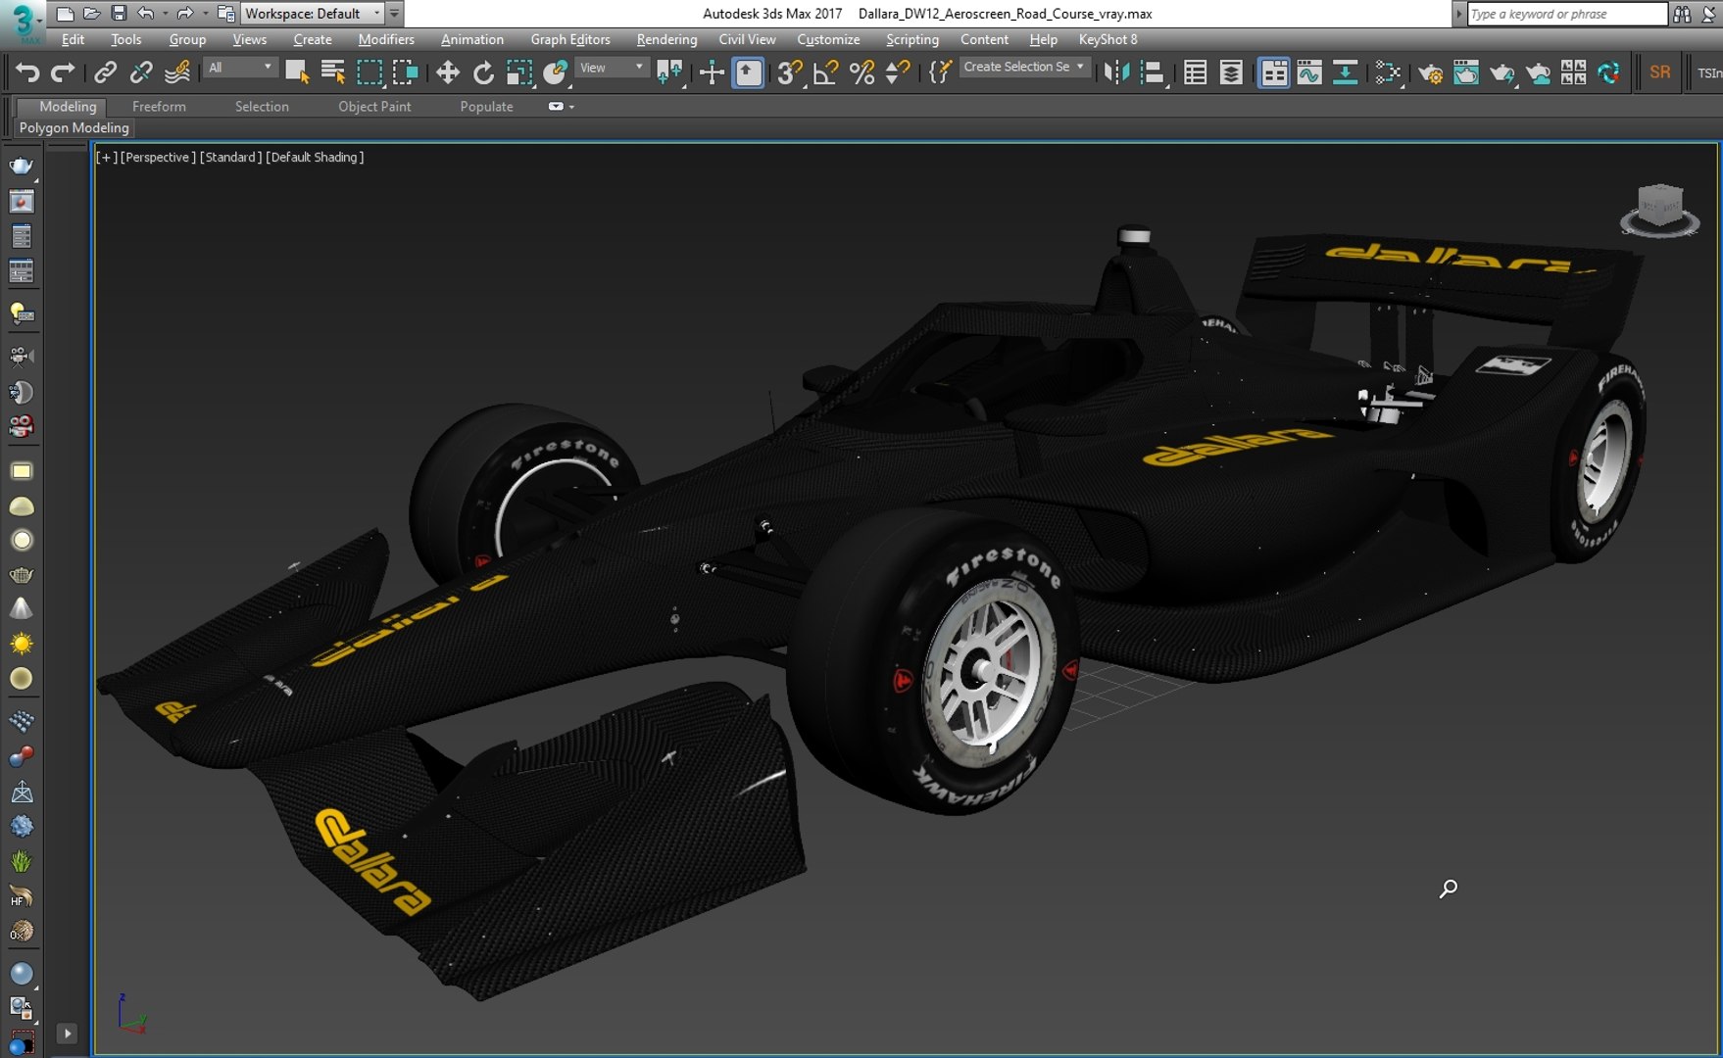Click the Redo arrow in main toolbar
The height and width of the screenshot is (1058, 1723).
(63, 72)
